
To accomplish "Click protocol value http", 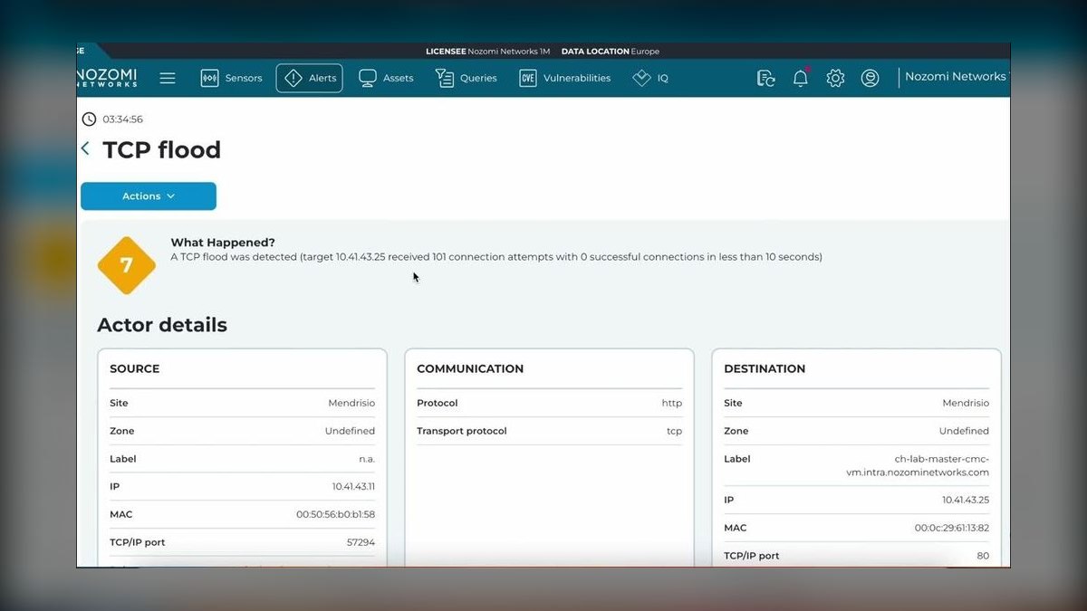I will 672,403.
